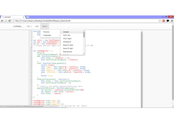174x123 pixels.
Task: Select the 3024 day theme
Action: pyautogui.click(x=72, y=35)
